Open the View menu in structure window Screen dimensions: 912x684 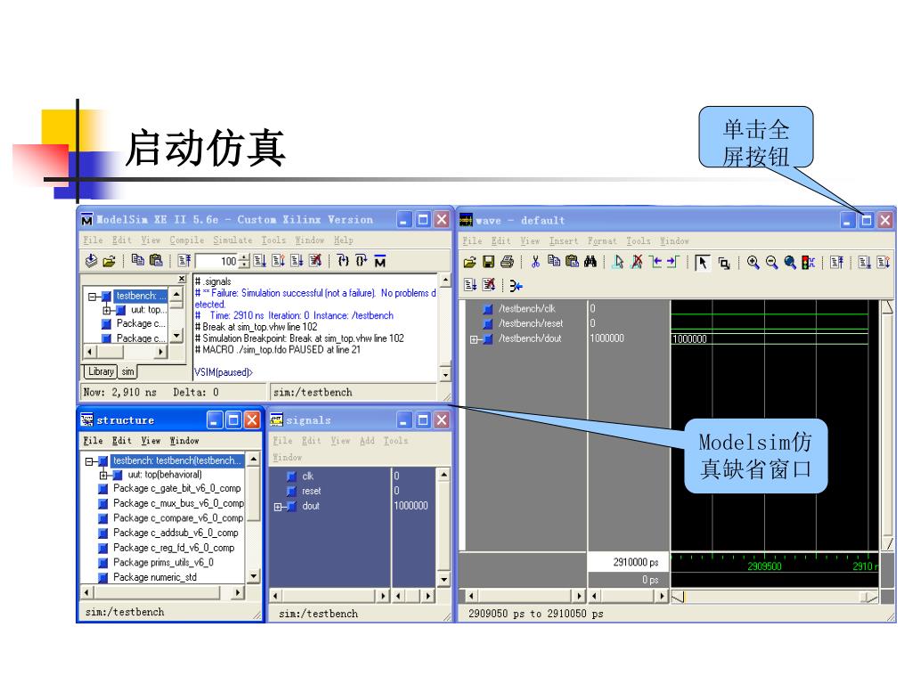coord(151,441)
